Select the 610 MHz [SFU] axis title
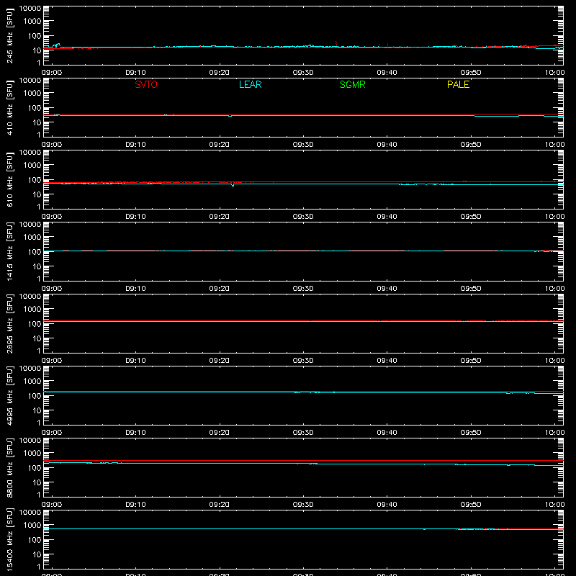 [10, 179]
